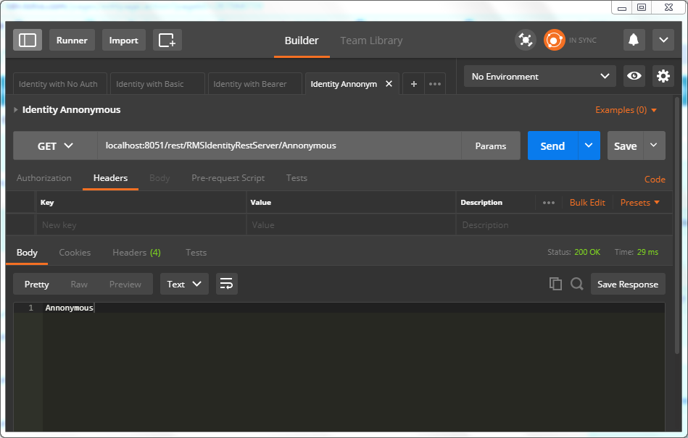Open the Identity with Basic tab
Image resolution: width=688 pixels, height=438 pixels.
157,84
